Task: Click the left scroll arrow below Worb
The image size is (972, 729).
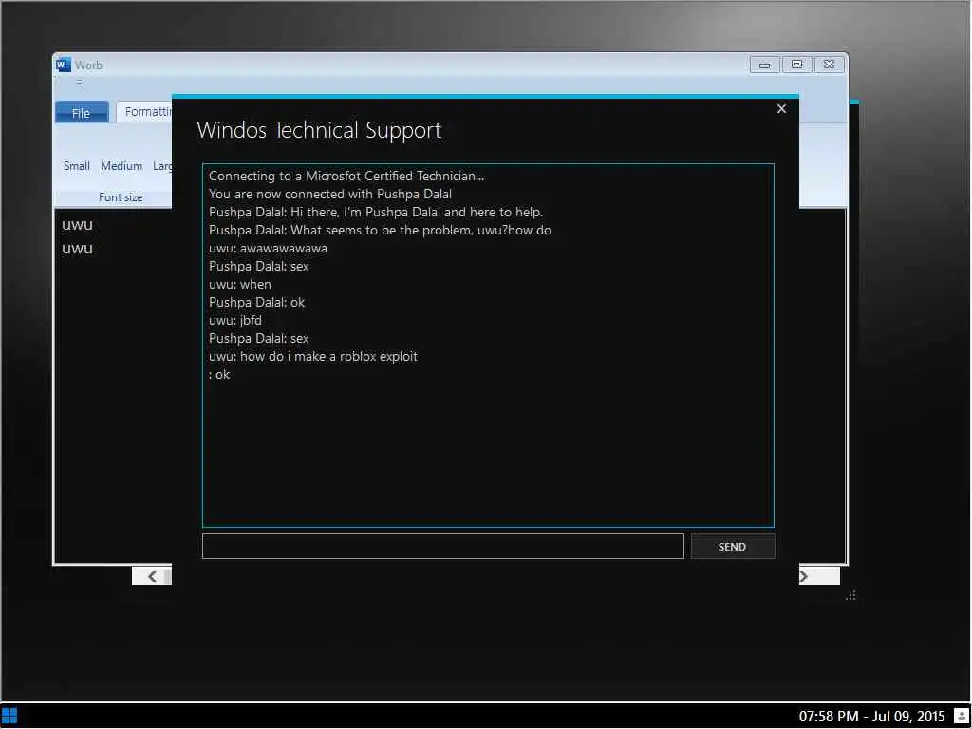Action: (x=152, y=576)
